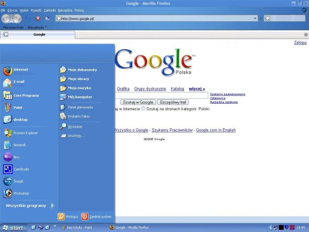The width and height of the screenshot is (309, 232).
Task: Launch CamStudio from Start menu
Action: click(16, 169)
